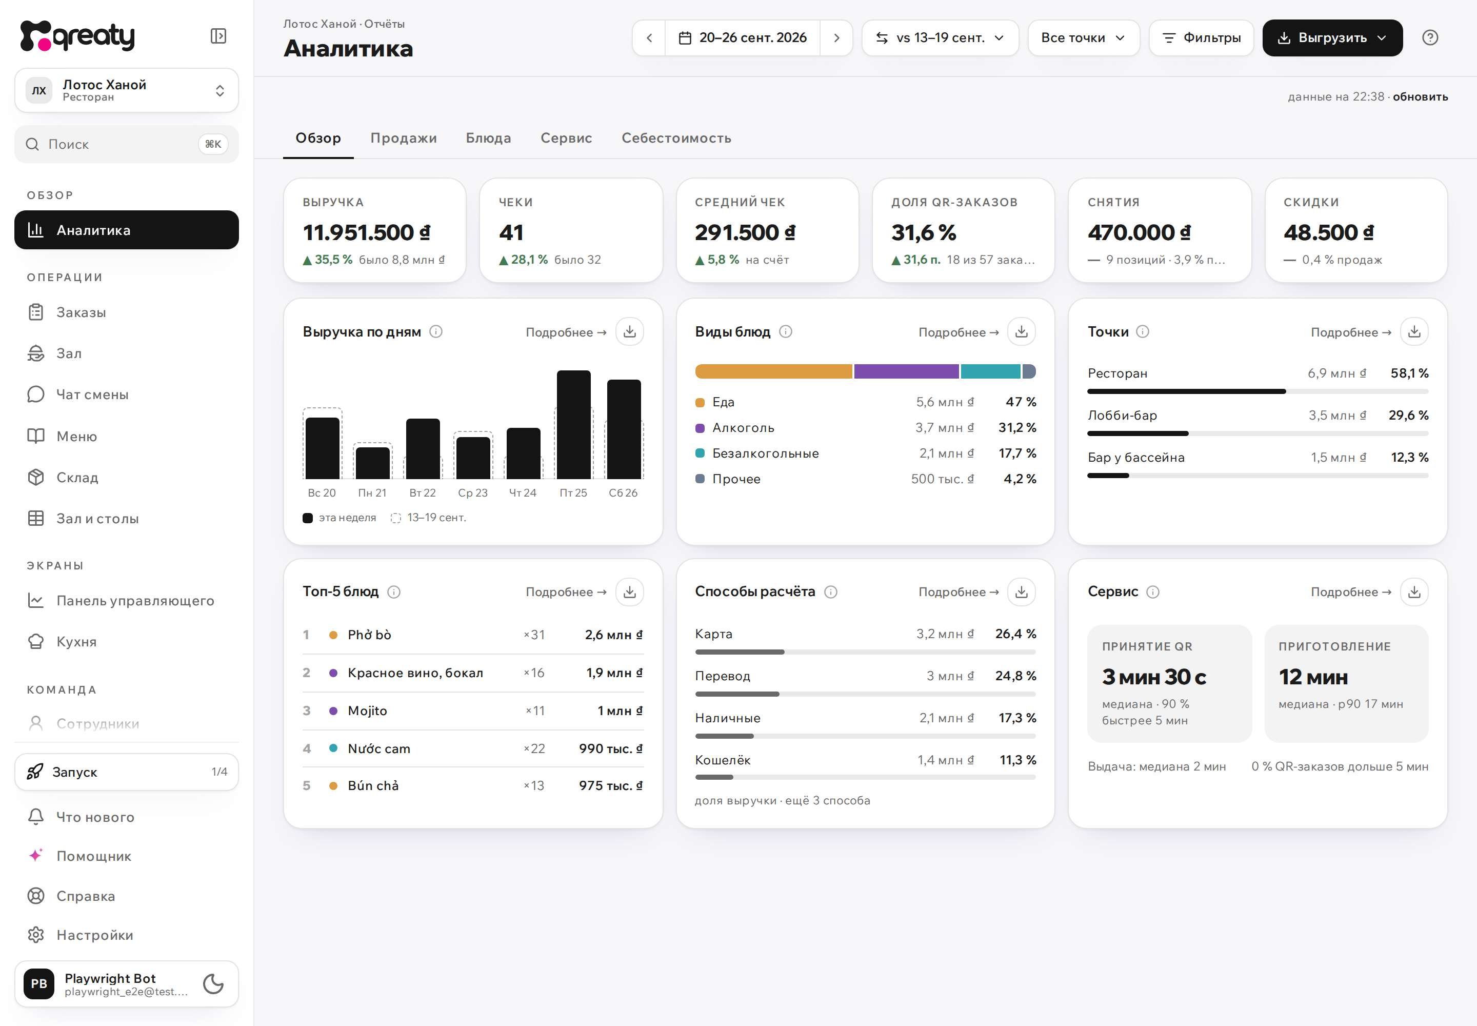The width and height of the screenshot is (1477, 1026).
Task: Download the Точки report
Action: (x=1414, y=332)
